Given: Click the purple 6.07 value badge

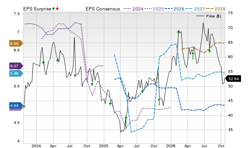Looking at the screenshot, I should [x=16, y=66].
